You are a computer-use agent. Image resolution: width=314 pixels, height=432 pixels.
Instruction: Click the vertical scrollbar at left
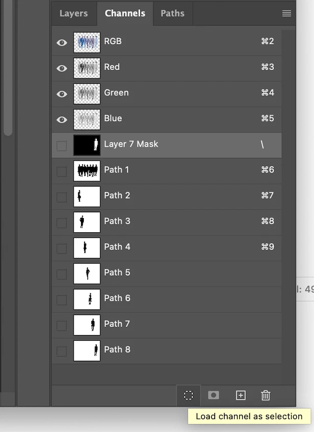click(x=8, y=68)
